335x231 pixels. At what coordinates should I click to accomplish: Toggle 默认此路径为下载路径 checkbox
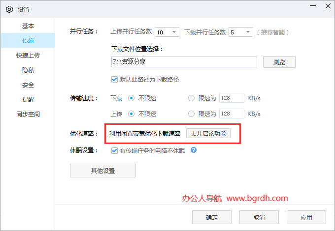(x=114, y=80)
